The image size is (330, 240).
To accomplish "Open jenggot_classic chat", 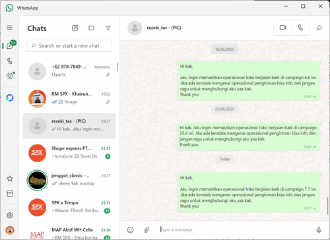I will click(69, 180).
